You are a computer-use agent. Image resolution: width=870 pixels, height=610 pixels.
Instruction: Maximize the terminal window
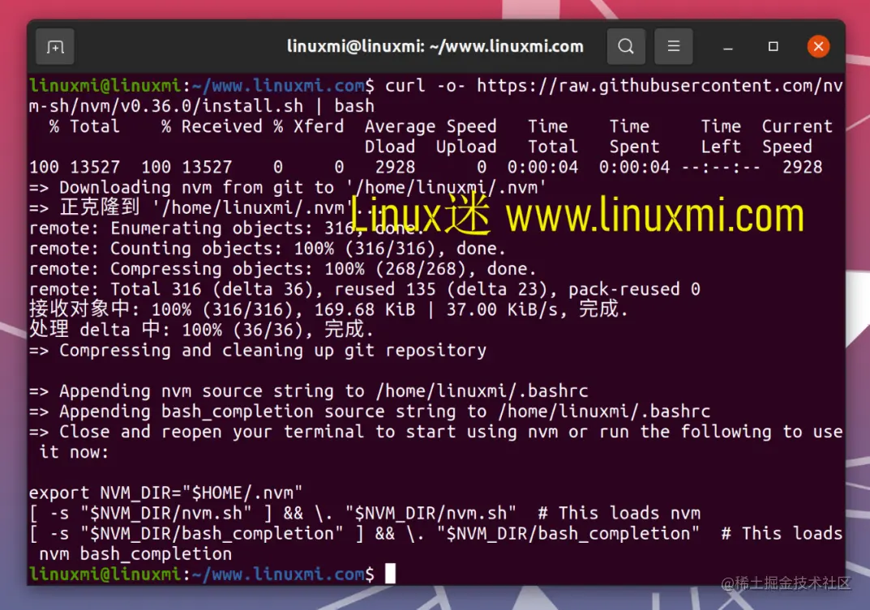click(x=773, y=47)
